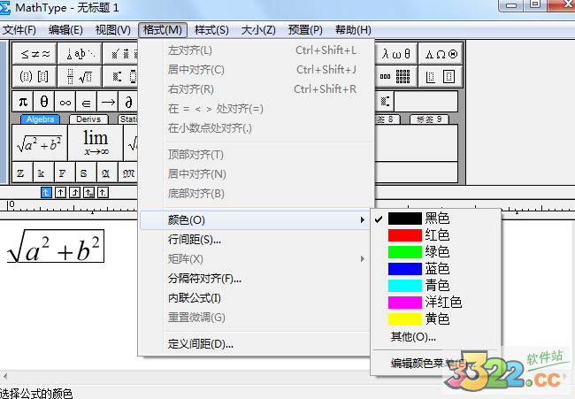Open the 视图(V) menu

pos(113,30)
